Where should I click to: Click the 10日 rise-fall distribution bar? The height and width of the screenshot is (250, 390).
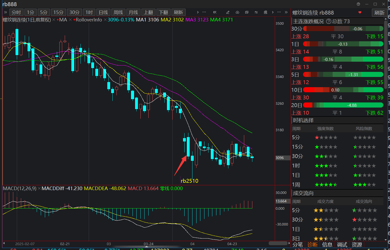(x=343, y=90)
